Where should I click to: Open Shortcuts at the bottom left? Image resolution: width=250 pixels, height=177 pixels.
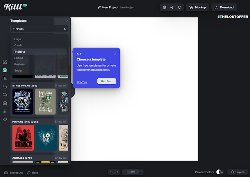[13, 173]
